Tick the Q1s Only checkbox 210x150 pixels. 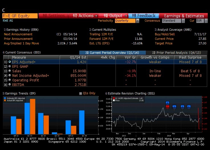pos(80,93)
